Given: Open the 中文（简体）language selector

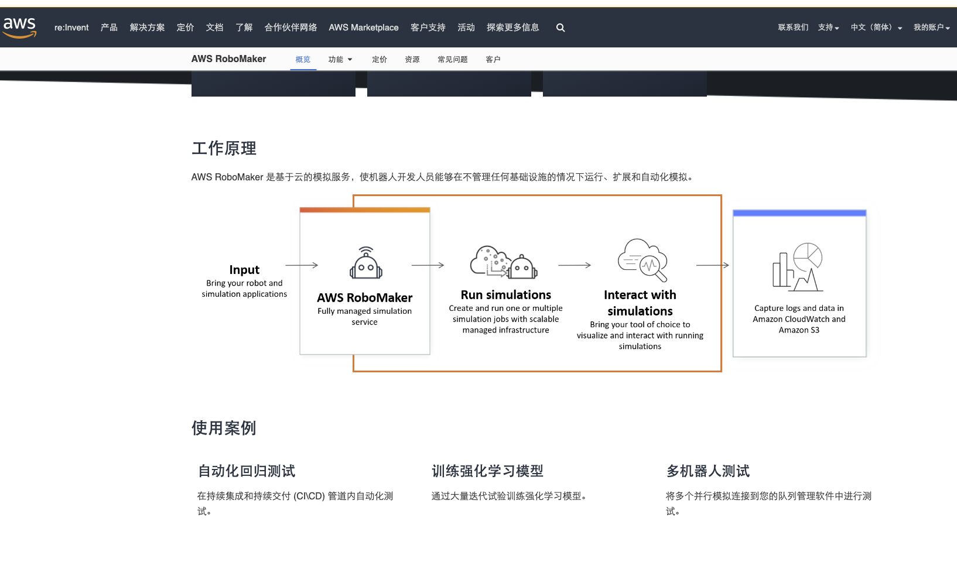Looking at the screenshot, I should [876, 28].
